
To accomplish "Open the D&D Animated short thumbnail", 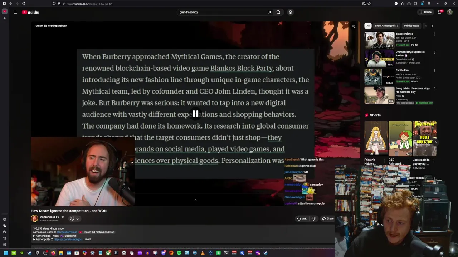I will pyautogui.click(x=400, y=139).
